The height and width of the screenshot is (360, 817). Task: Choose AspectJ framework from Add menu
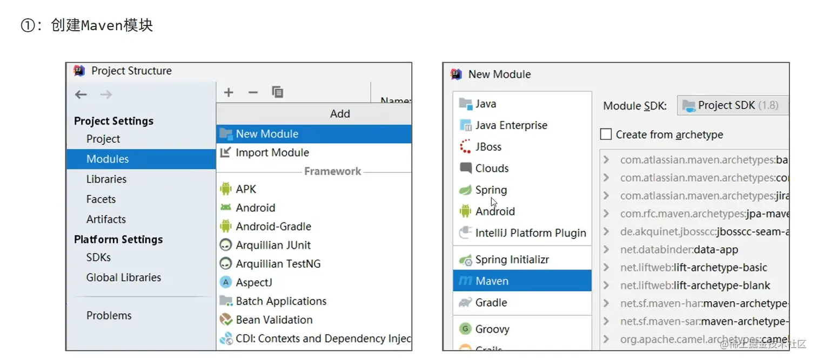314,282
